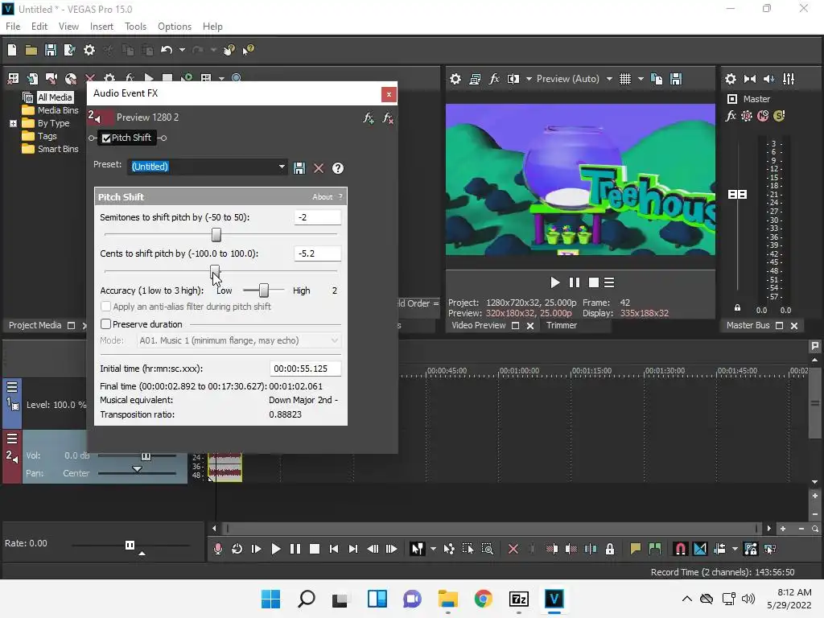Open the Tools menu
This screenshot has height=618, width=824.
(135, 27)
